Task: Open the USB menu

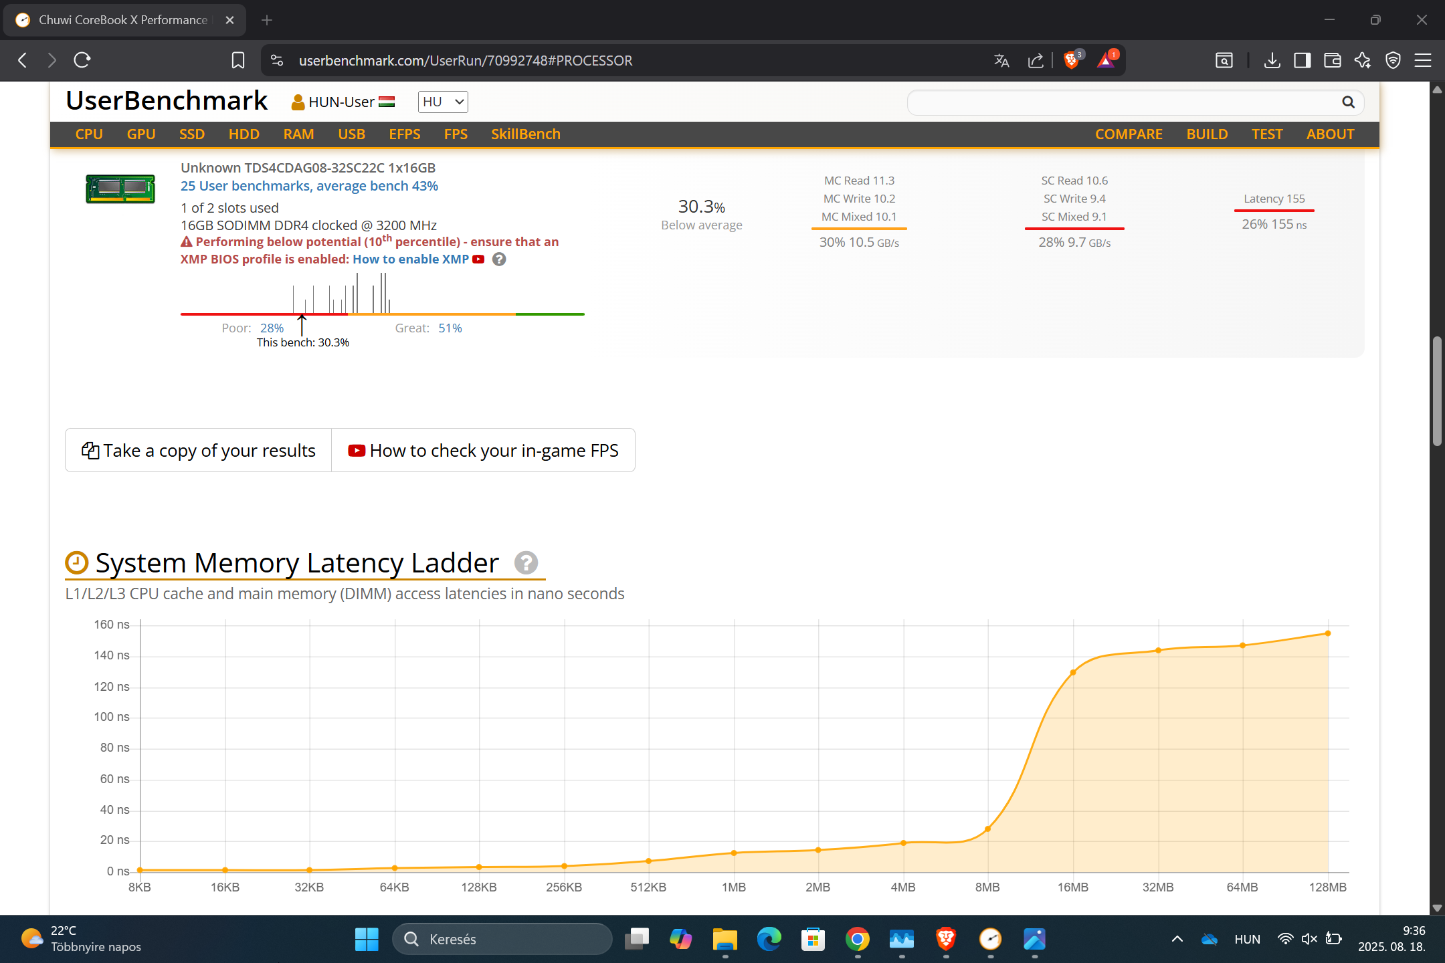Action: pos(351,134)
